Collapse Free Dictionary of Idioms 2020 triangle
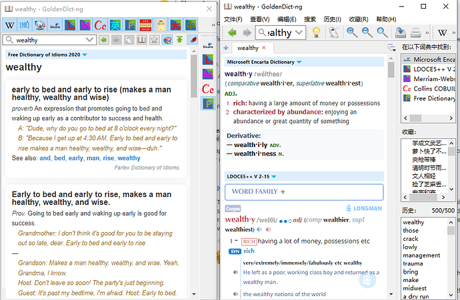The height and width of the screenshot is (300, 460). point(85,55)
